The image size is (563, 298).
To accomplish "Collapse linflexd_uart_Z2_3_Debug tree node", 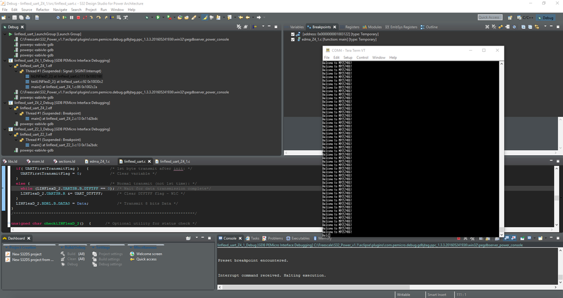I will (x=5, y=129).
